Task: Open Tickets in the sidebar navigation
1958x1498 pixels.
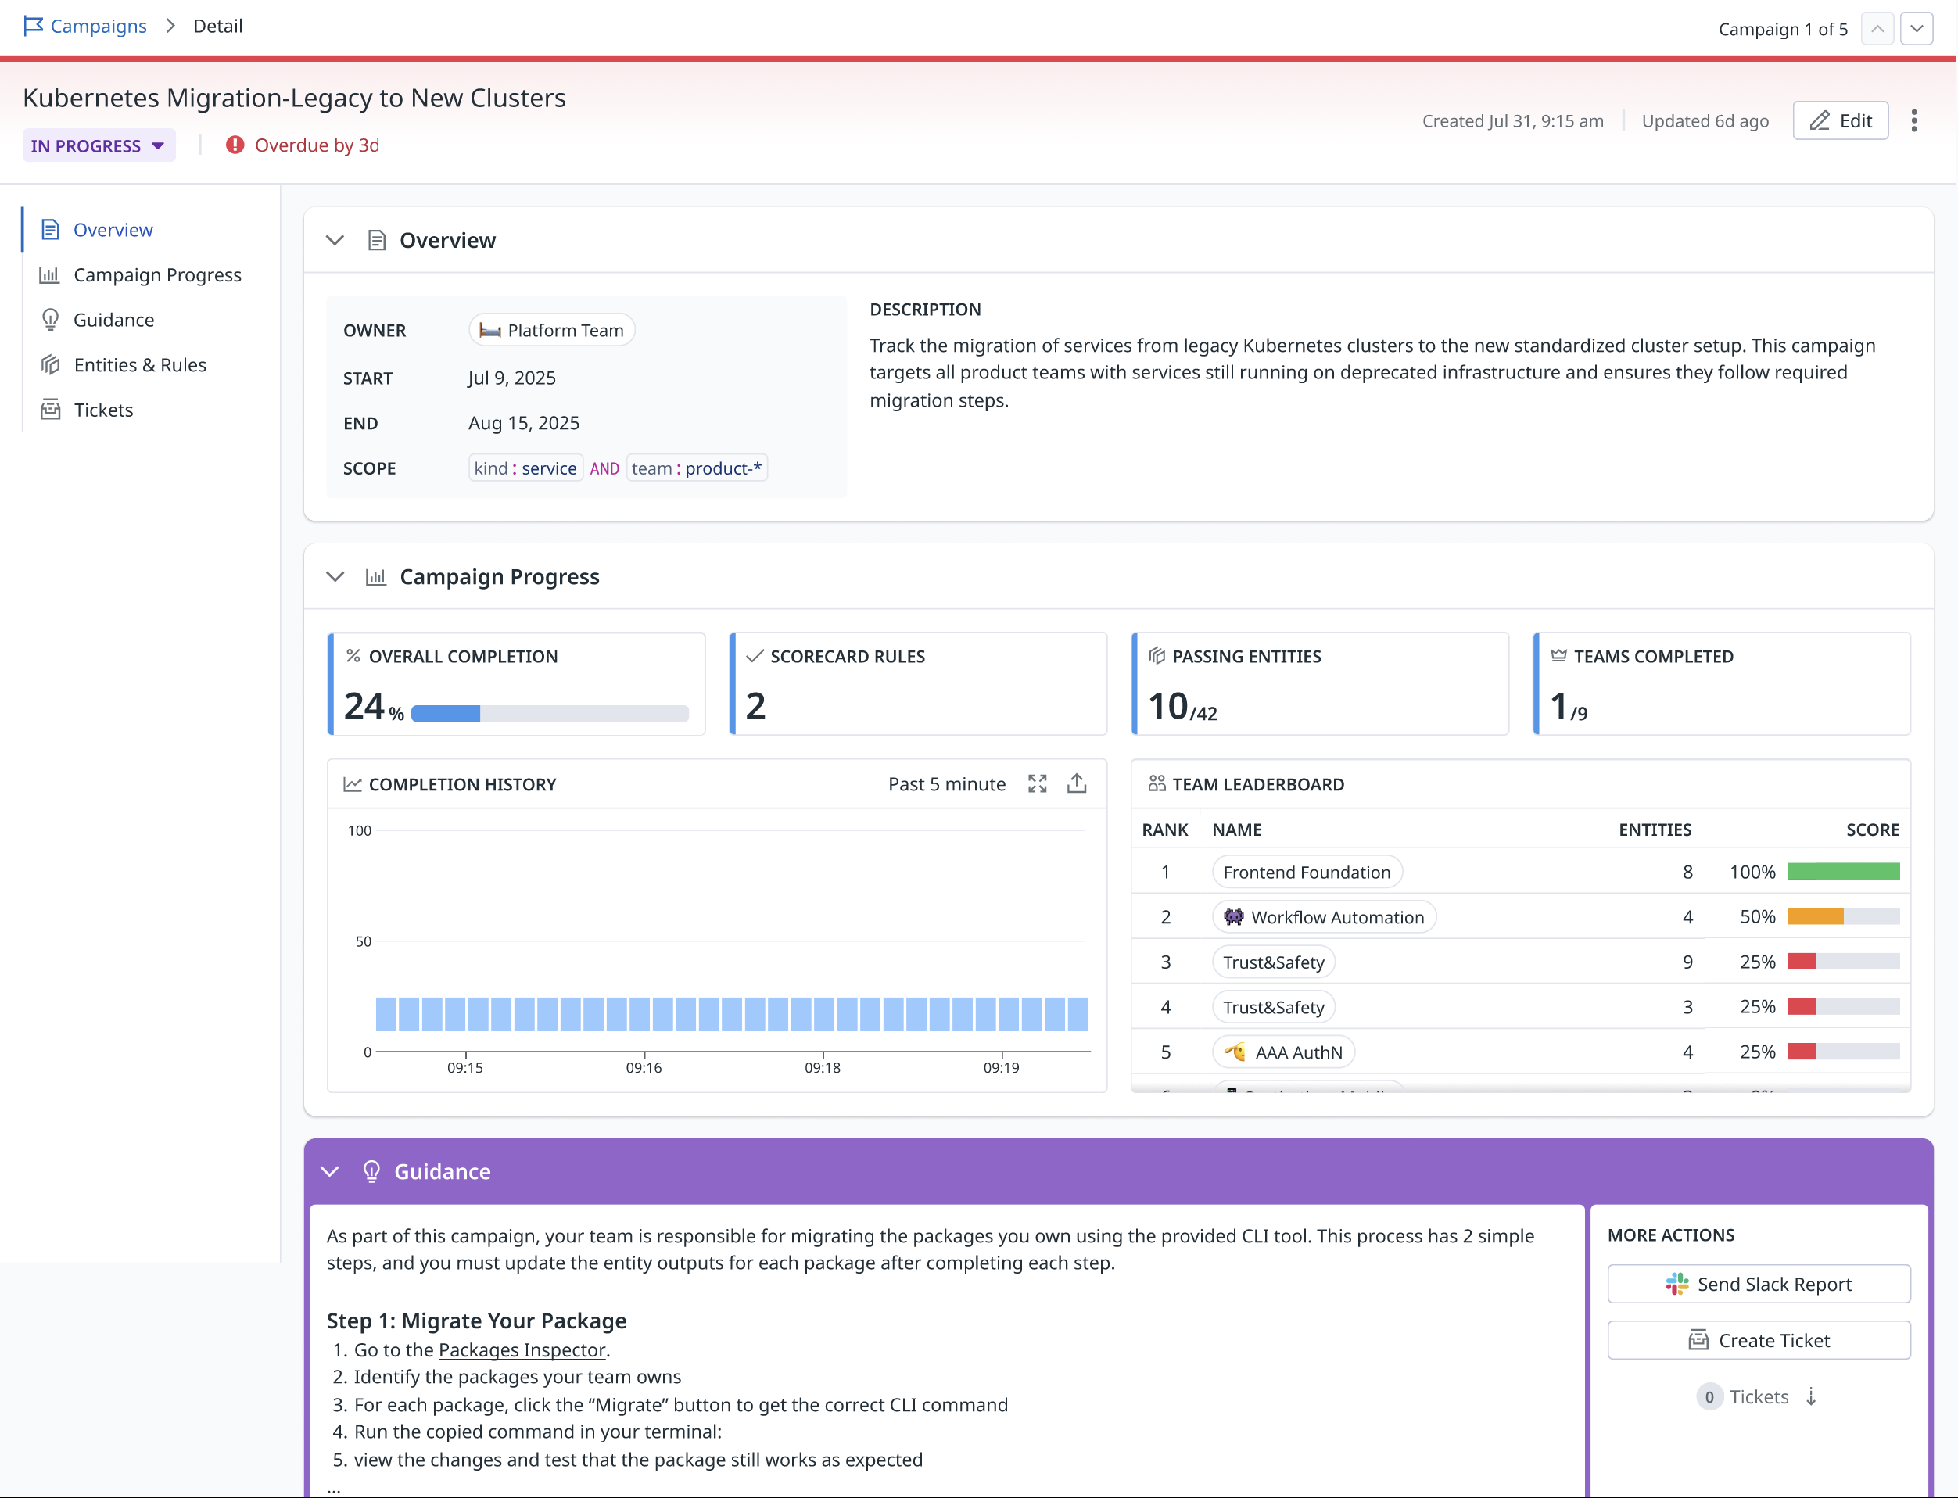Action: [x=103, y=410]
